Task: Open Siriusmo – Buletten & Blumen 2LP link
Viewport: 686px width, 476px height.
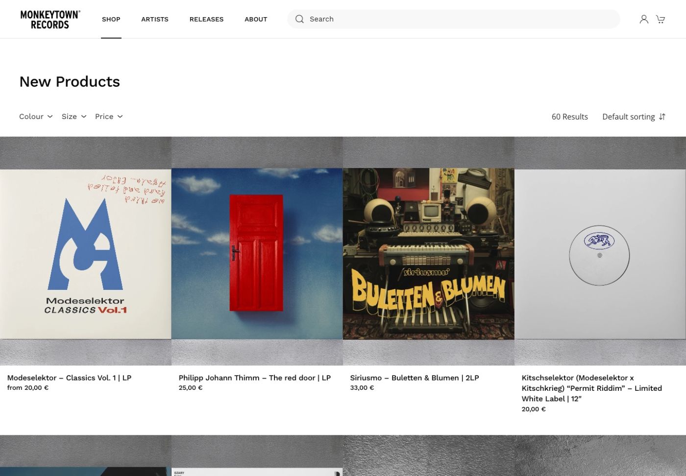Action: (415, 378)
